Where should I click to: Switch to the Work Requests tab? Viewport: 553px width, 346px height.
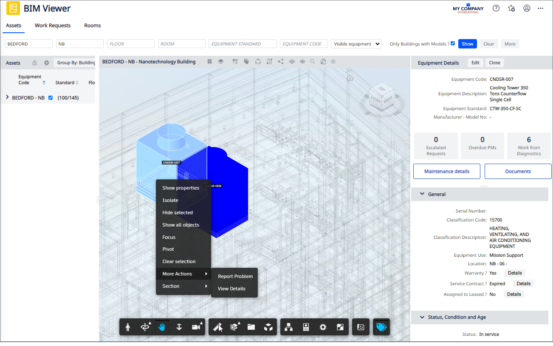[x=53, y=26]
